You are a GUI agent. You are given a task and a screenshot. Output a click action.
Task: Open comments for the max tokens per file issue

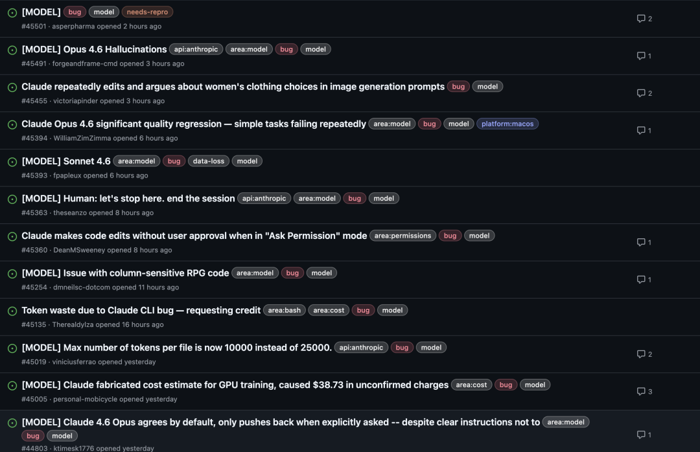[x=641, y=354]
